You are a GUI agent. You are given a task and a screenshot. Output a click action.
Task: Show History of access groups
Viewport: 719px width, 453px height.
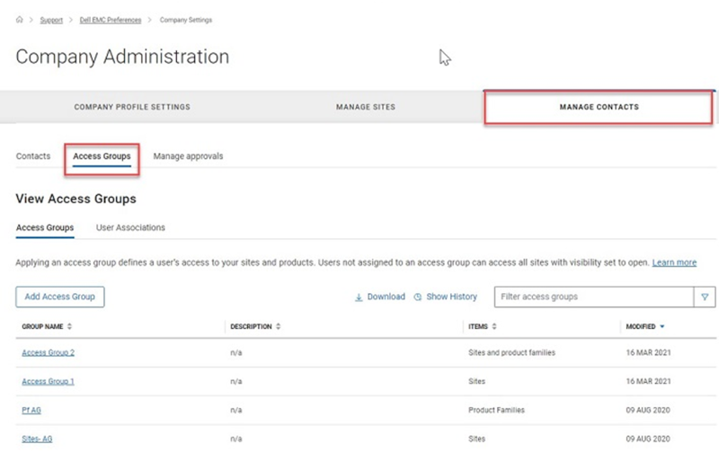pos(446,297)
